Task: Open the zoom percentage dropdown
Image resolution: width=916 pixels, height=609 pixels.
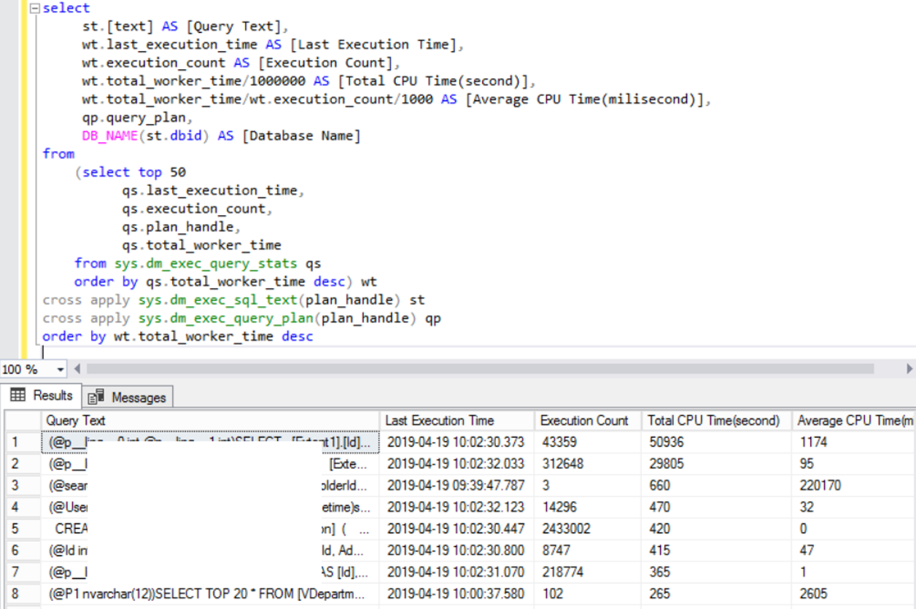Action: pyautogui.click(x=59, y=369)
